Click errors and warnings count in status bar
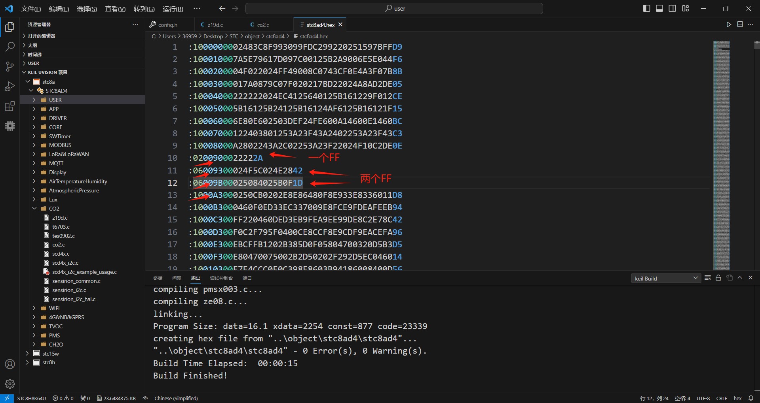Screen dimensions: 760x403 tap(63, 398)
